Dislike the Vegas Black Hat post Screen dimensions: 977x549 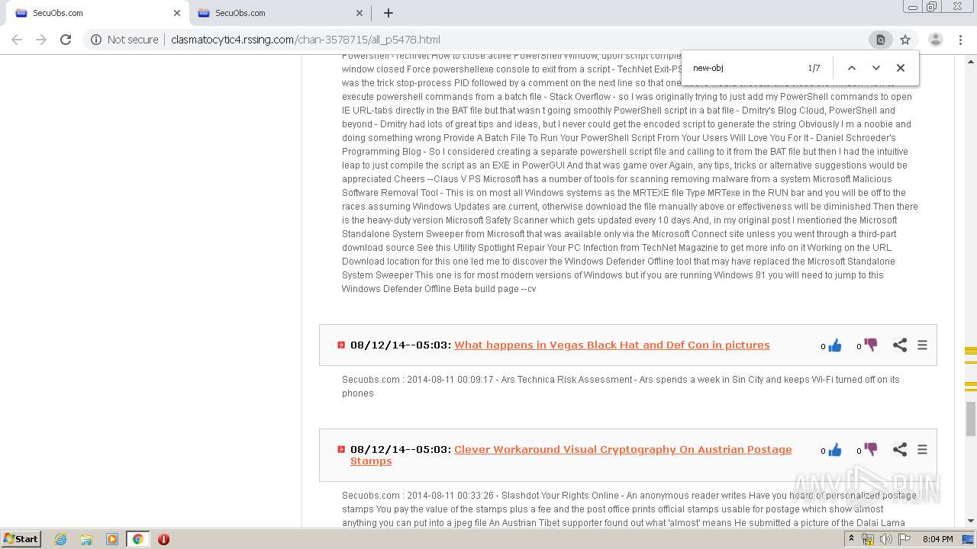870,345
